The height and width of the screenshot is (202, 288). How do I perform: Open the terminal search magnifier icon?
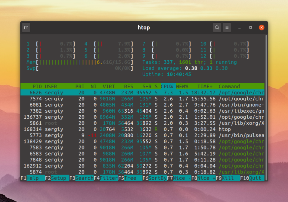click(217, 27)
